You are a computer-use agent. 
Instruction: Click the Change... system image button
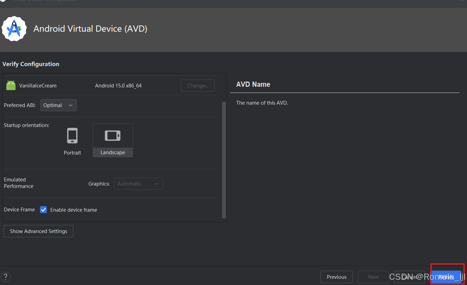point(198,86)
